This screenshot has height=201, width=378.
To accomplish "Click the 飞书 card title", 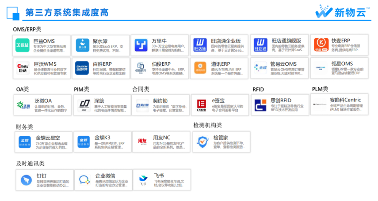I will click(159, 175).
